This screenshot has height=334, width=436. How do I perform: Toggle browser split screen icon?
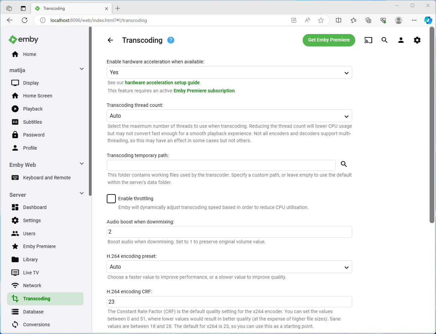[339, 20]
